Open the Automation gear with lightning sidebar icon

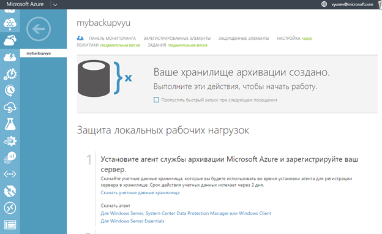(10, 74)
